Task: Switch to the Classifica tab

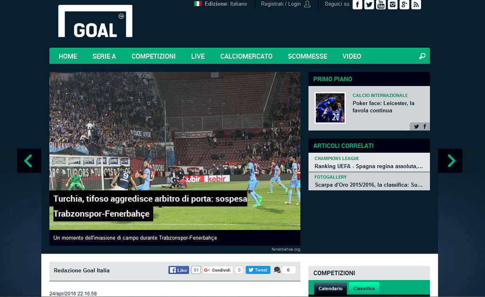Action: (364, 288)
